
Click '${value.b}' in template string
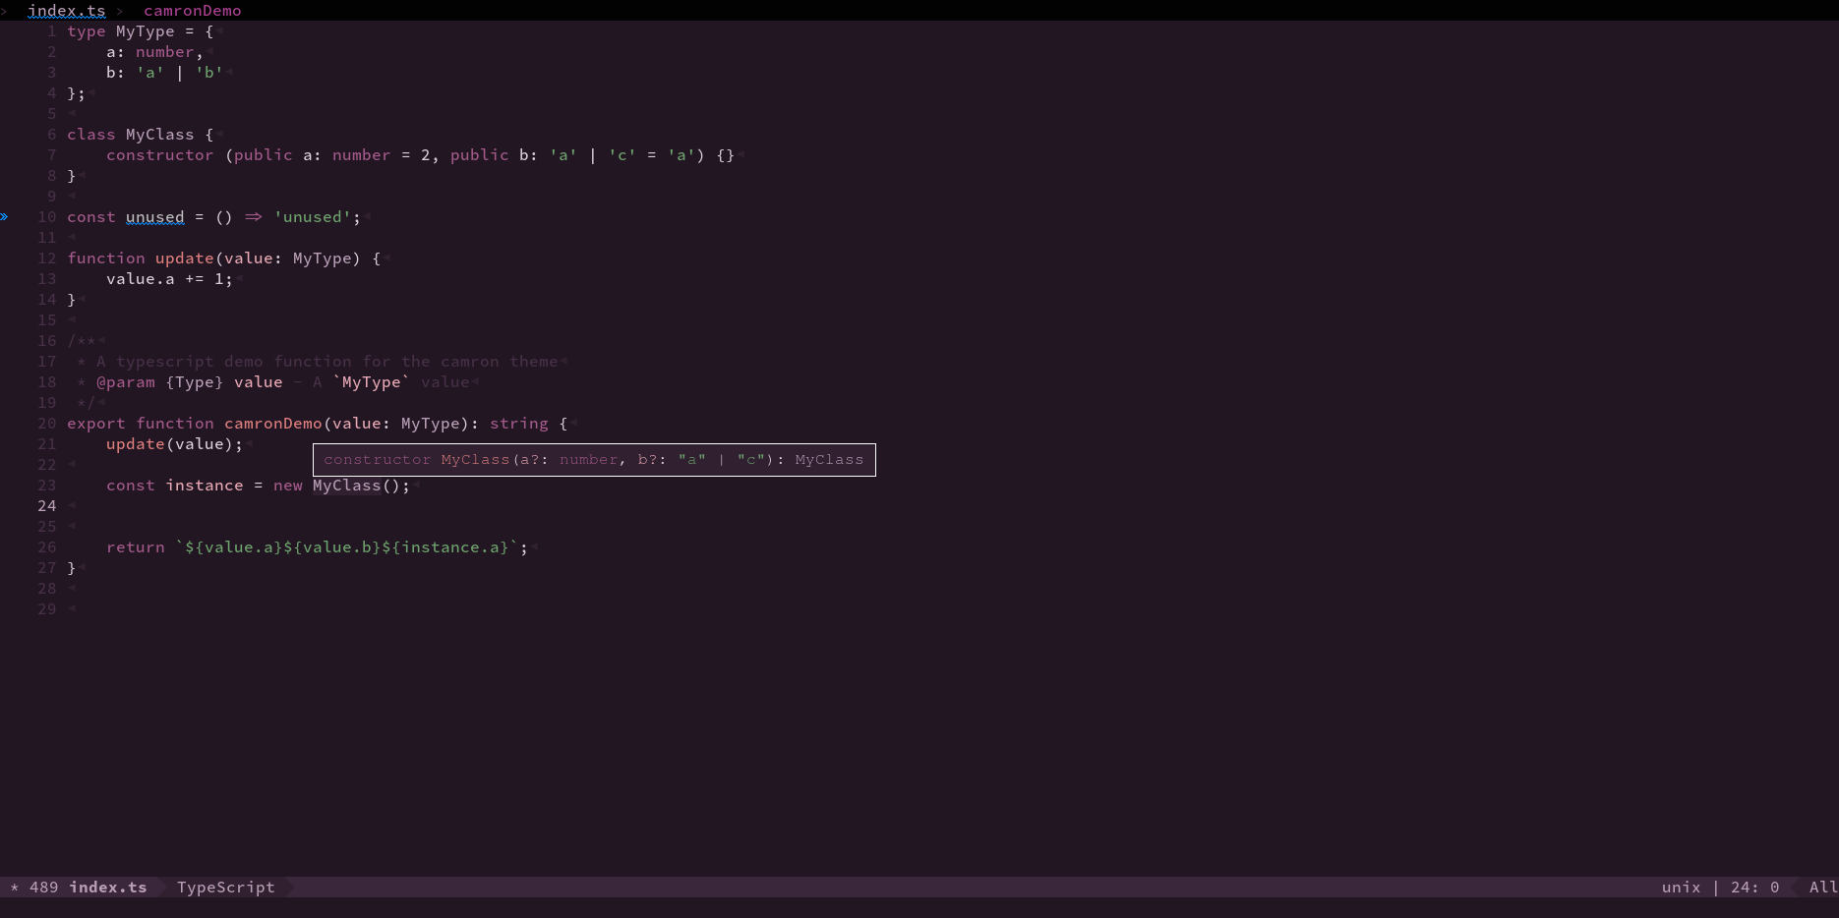coord(331,547)
